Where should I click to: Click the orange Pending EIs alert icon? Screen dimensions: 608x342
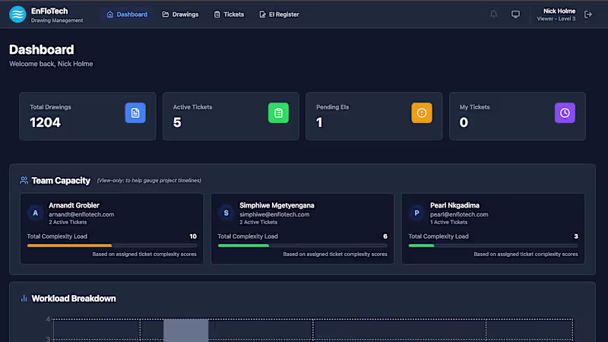422,112
